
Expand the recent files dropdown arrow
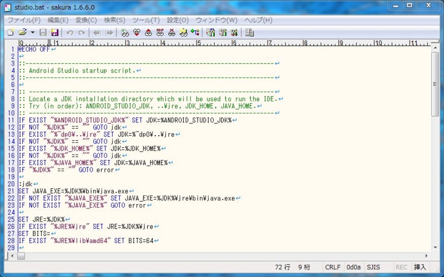click(33, 33)
